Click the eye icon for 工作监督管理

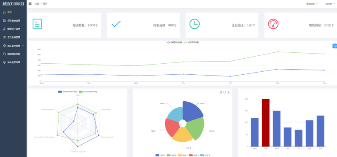(5, 37)
